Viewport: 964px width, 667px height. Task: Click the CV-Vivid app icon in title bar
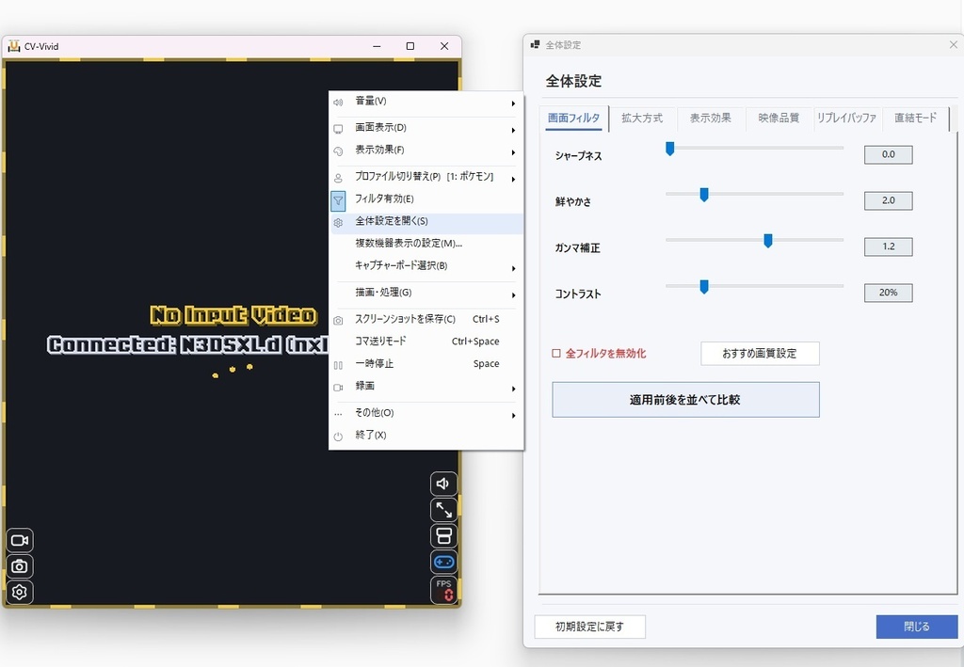click(x=13, y=46)
